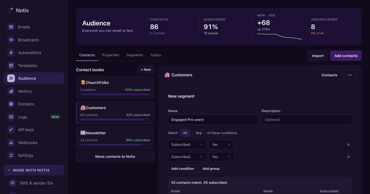Viewport: 370px width, 194px height.
Task: Click the Logs terminal icon
Action: [11, 117]
